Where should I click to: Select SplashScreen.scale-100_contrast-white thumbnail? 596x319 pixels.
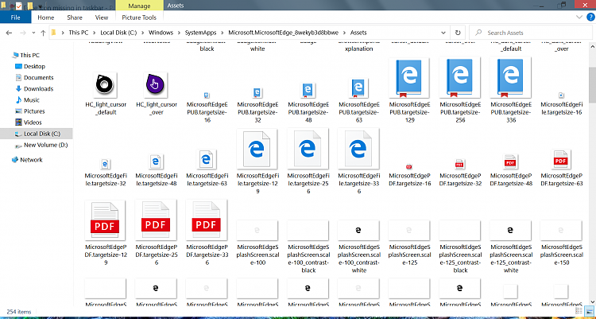pyautogui.click(x=358, y=231)
